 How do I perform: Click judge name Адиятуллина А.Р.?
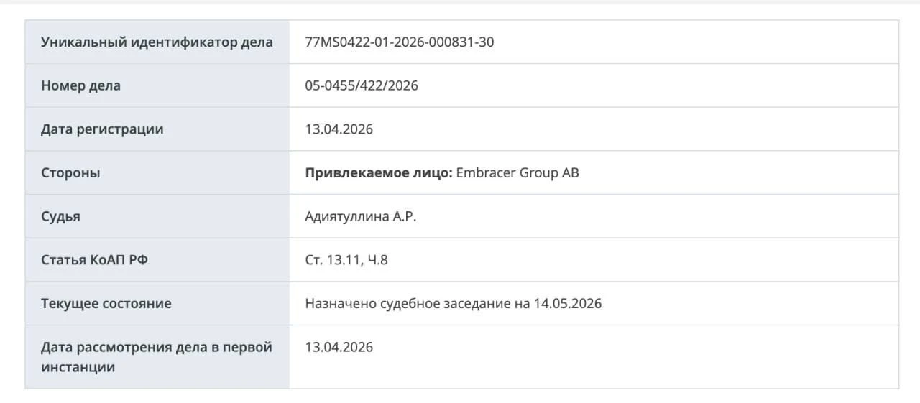coord(361,216)
